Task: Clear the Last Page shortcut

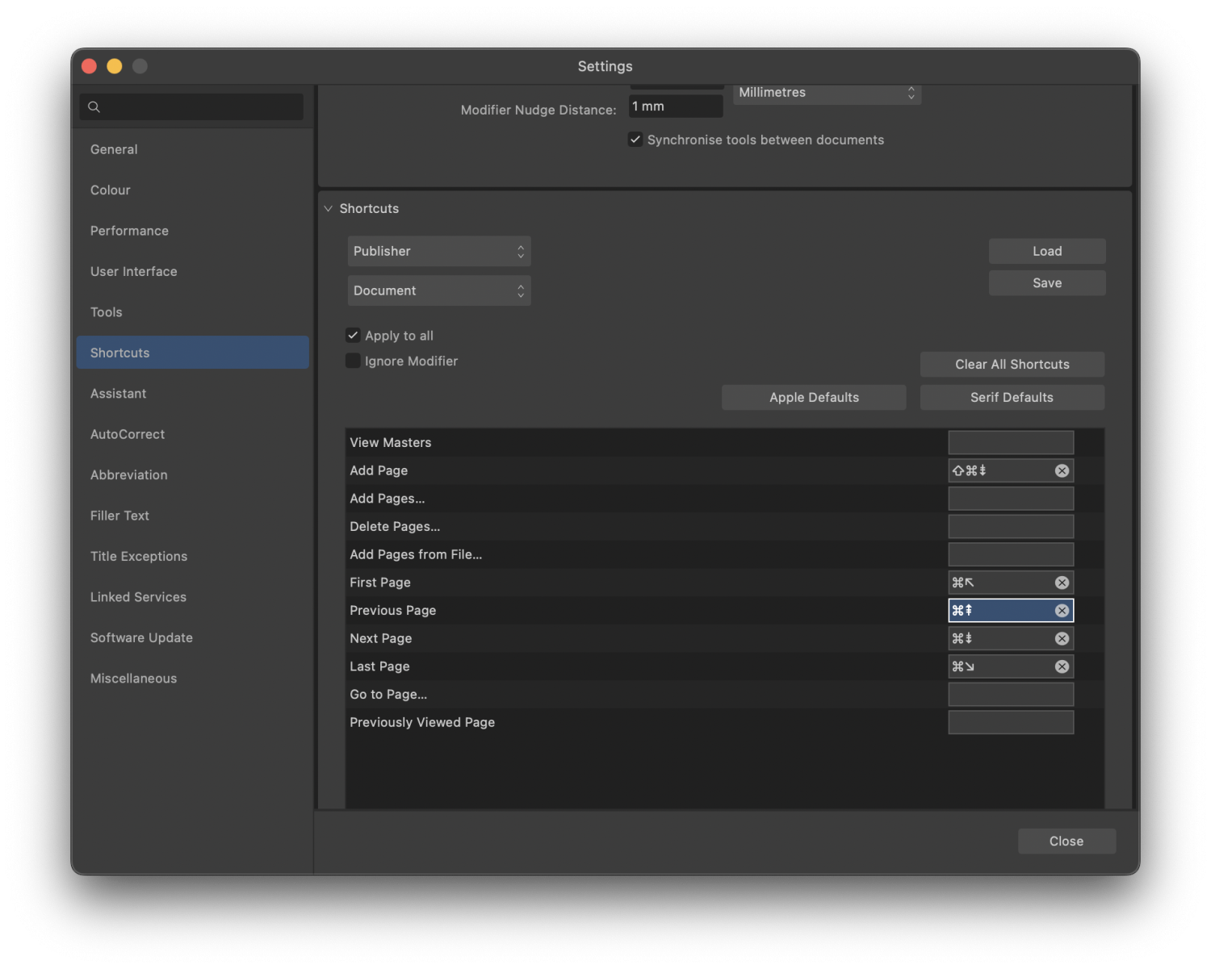Action: (1062, 666)
